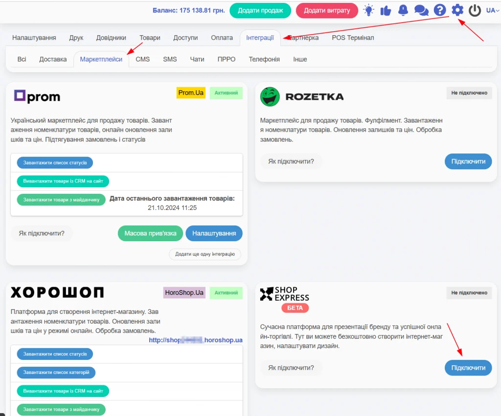Click Як підключити in Prom card
This screenshot has height=416, width=501.
point(42,233)
